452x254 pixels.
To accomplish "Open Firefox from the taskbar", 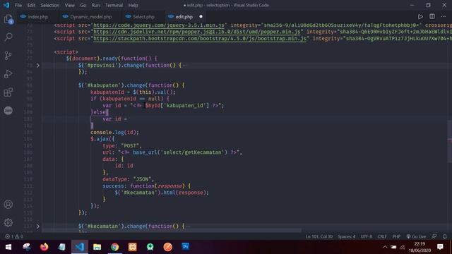I will 44,247.
